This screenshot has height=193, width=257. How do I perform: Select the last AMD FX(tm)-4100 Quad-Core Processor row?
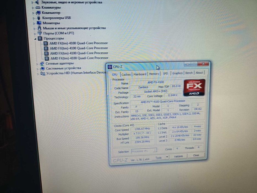tap(79, 58)
